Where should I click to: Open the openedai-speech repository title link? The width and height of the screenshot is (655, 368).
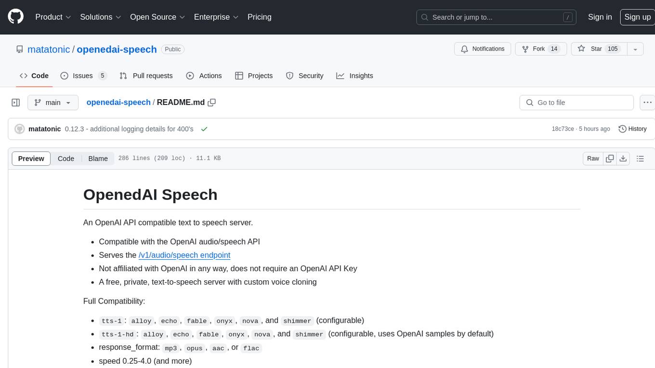tap(117, 49)
